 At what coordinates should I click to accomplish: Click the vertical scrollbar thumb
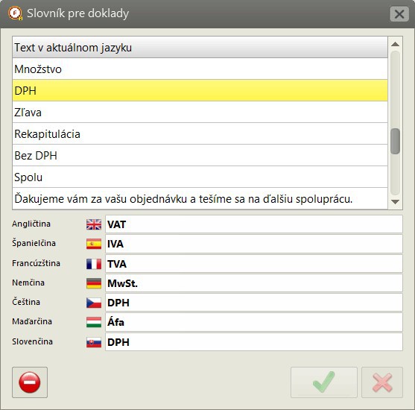coord(395,141)
